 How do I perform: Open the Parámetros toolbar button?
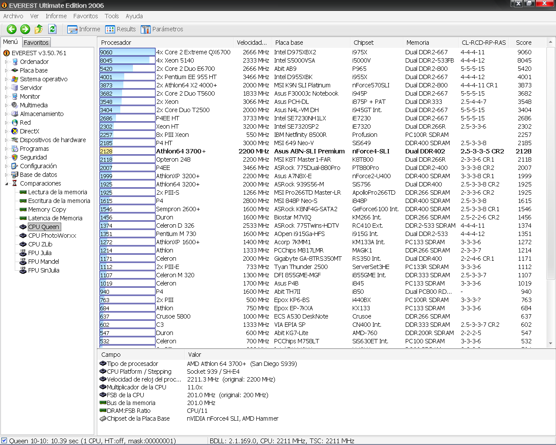click(x=162, y=29)
